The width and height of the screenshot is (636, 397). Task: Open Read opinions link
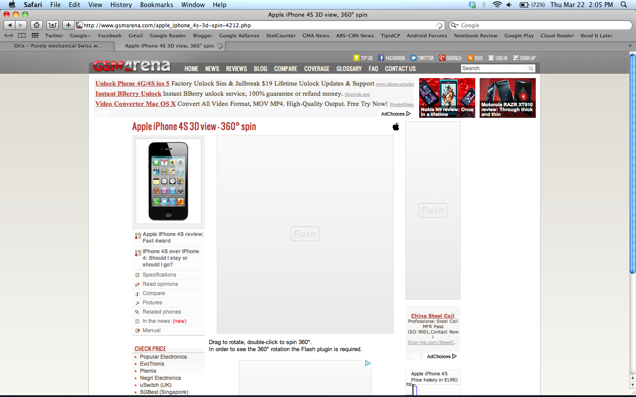[x=160, y=284]
